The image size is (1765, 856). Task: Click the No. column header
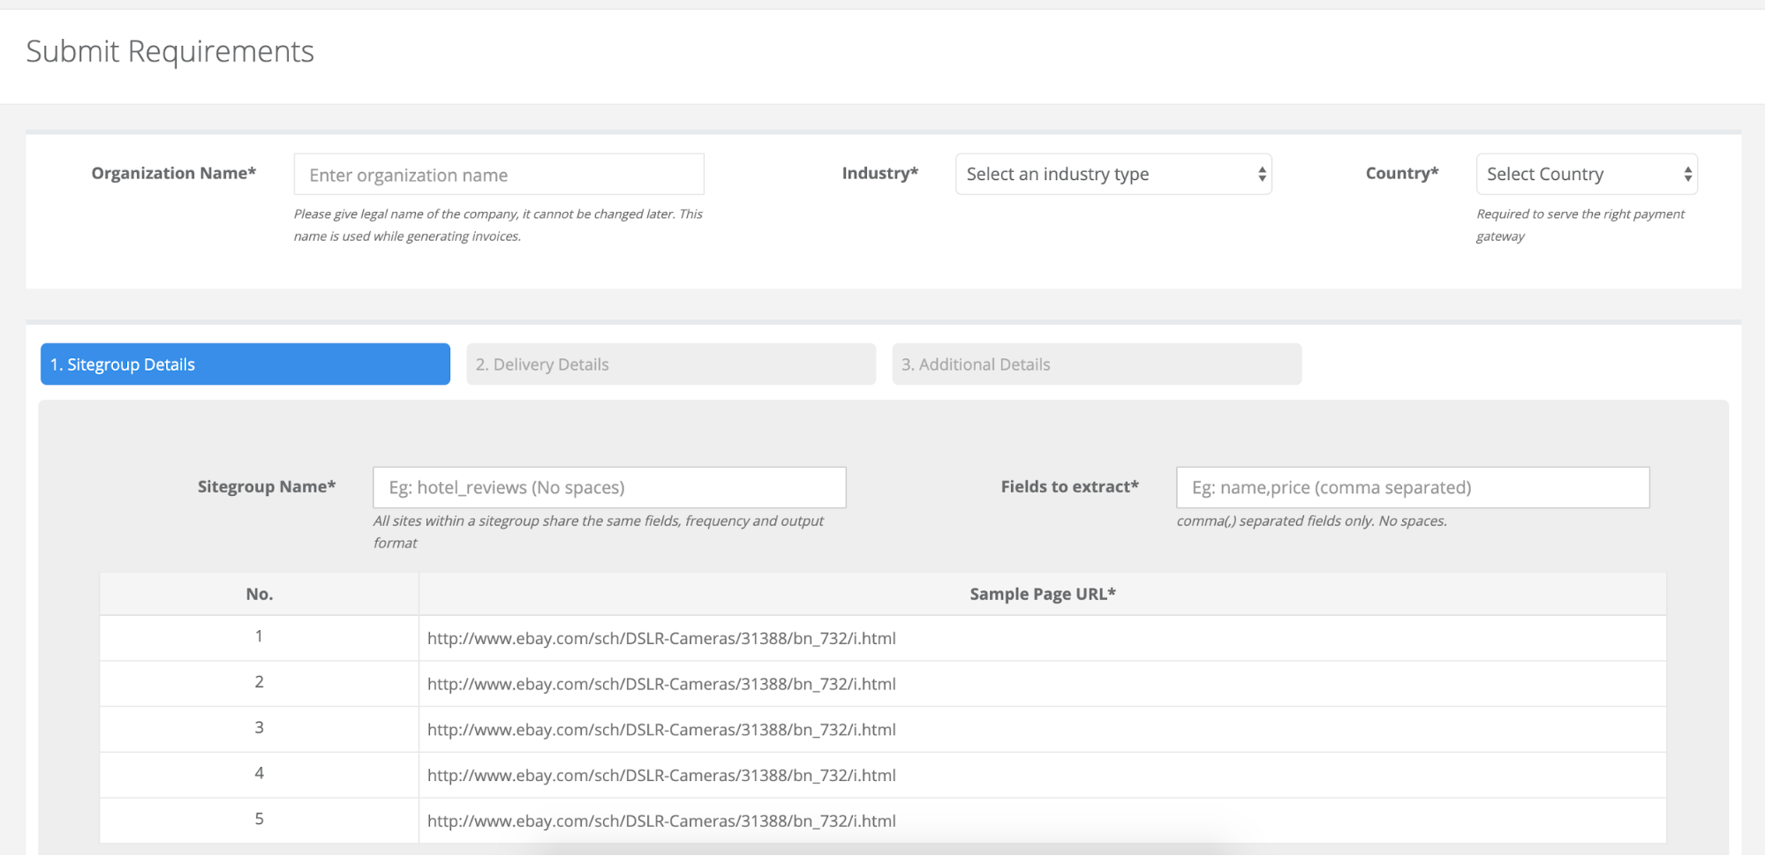(258, 593)
